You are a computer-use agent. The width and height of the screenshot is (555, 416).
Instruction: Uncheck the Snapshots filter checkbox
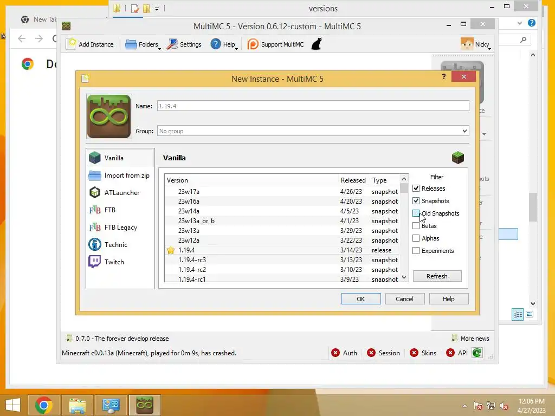(416, 200)
